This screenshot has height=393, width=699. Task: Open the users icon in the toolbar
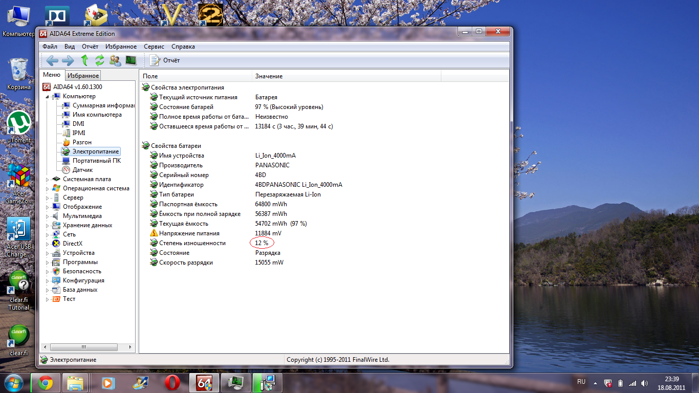click(x=115, y=60)
